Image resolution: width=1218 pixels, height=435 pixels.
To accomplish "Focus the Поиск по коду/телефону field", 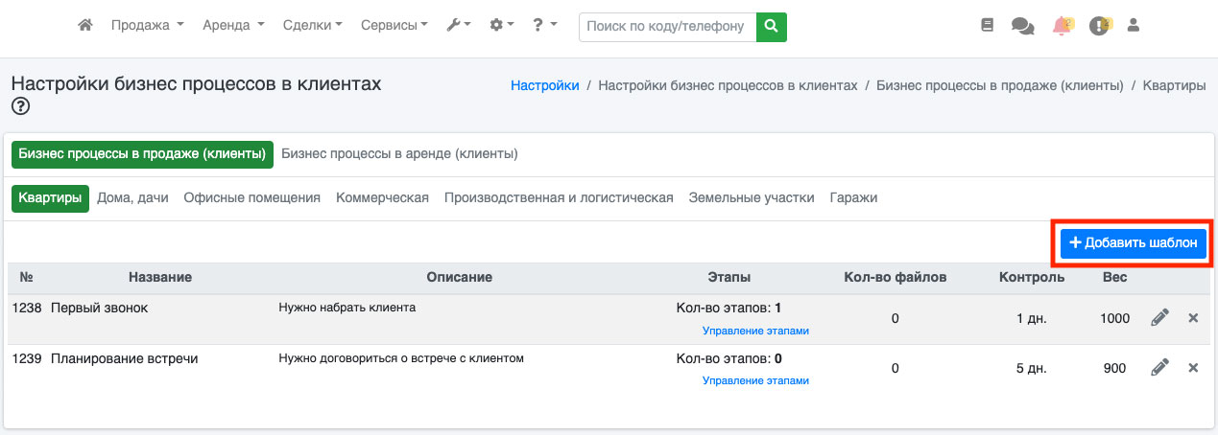I will click(667, 27).
